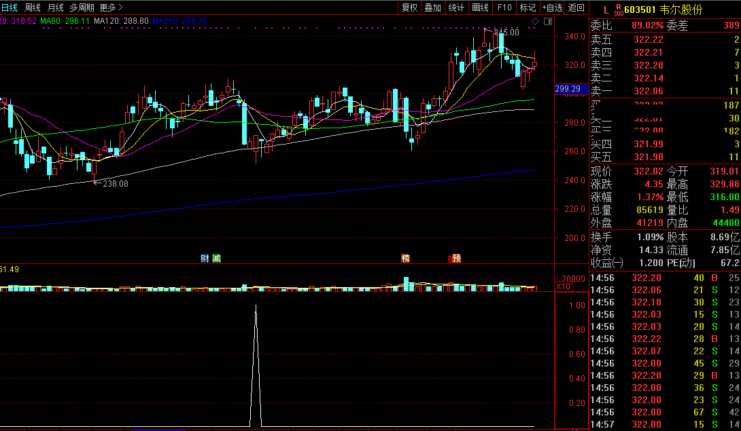Image resolution: width=741 pixels, height=431 pixels.
Task: Click the 委差 value 389
Action: tap(731, 26)
